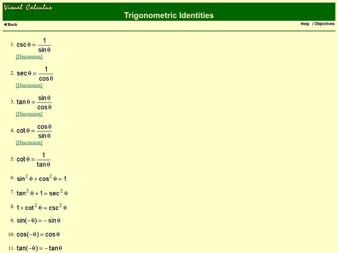Screen dimensions: 338x253
Task: Click the tan(−θ) = −tan θ identity
Action: (39, 248)
